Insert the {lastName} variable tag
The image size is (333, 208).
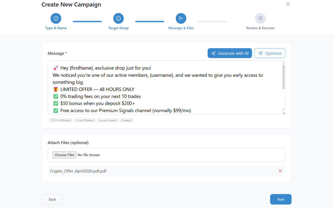click(x=85, y=120)
